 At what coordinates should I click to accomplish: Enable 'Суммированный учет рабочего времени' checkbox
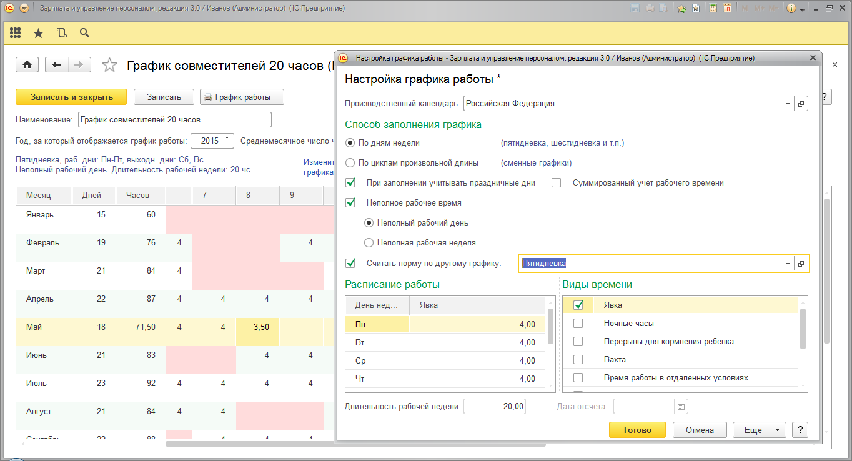pos(557,183)
